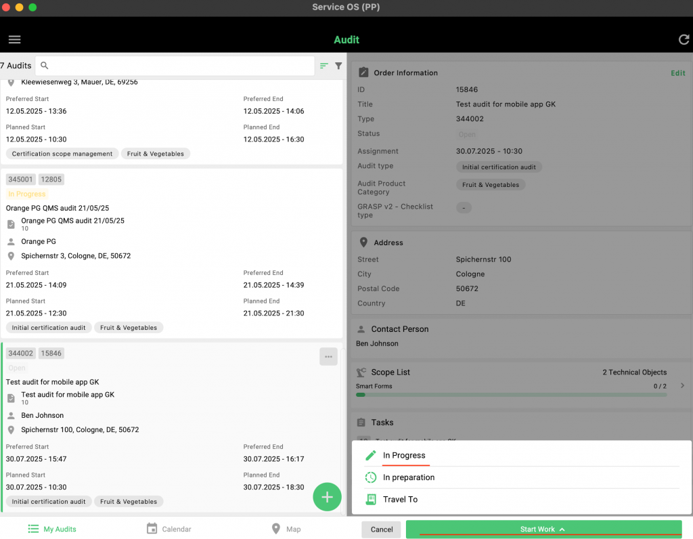Screen dimensions: 693x539
Task: Open the filter funnel icon
Action: [338, 66]
